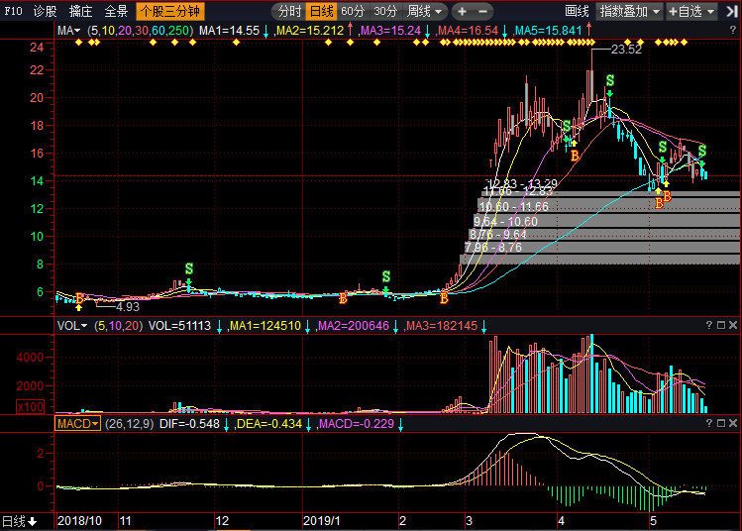742x531 pixels.
Task: Click the plus zoom-in icon in toolbar
Action: (463, 11)
